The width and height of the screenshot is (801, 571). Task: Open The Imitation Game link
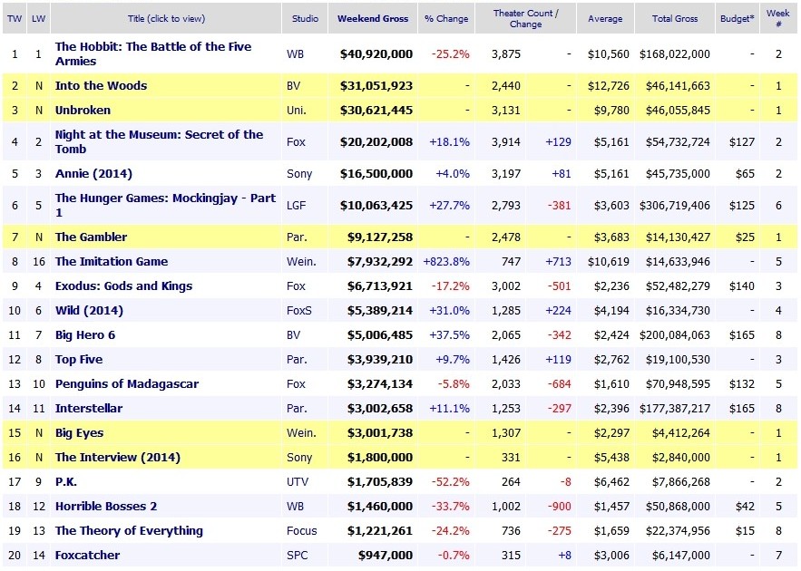[112, 261]
